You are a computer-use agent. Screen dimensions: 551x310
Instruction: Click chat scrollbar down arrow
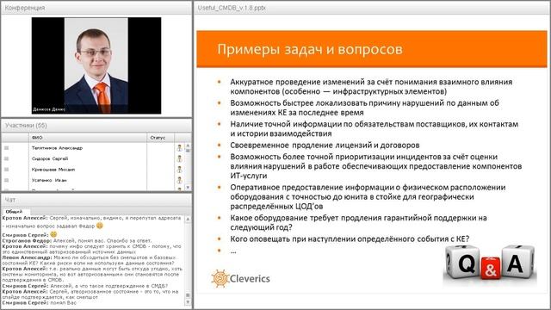coord(188,302)
